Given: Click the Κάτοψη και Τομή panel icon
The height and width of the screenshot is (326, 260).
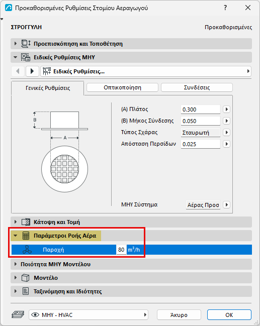Looking at the screenshot, I should (x=26, y=222).
